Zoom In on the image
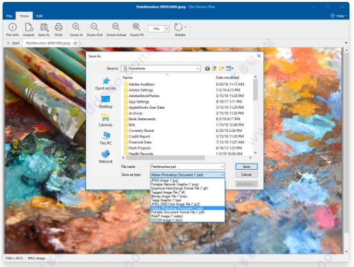This screenshot has width=354, height=267. pyautogui.click(x=76, y=30)
